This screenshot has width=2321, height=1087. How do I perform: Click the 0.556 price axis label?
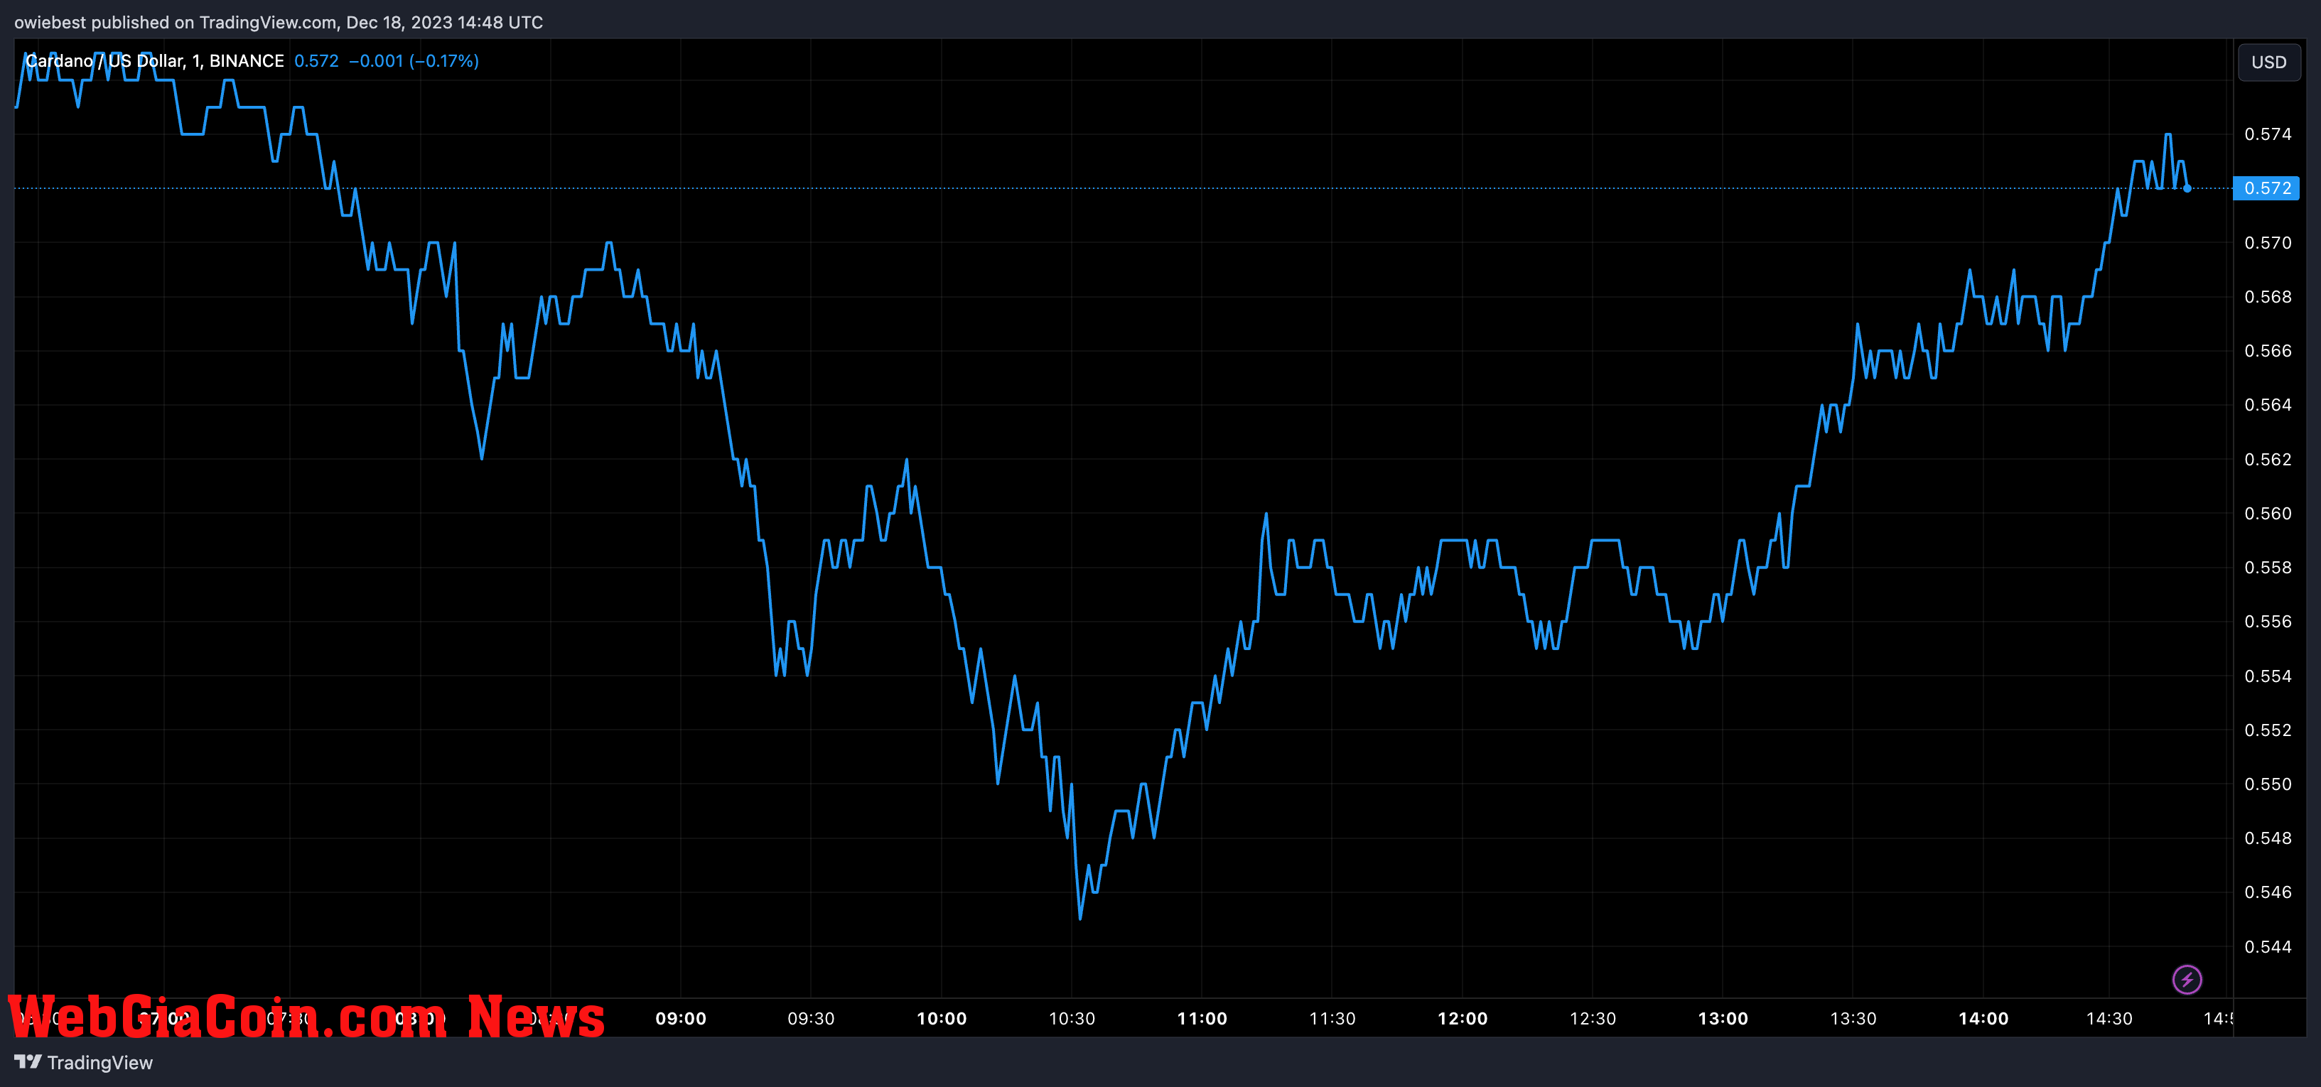(2268, 622)
